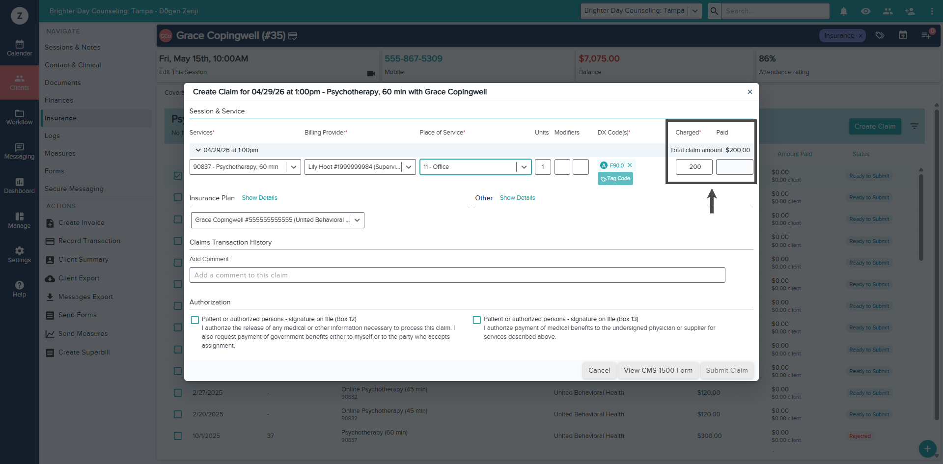Screen dimensions: 943x464
Task: Click the Add a comment field
Action: point(457,275)
